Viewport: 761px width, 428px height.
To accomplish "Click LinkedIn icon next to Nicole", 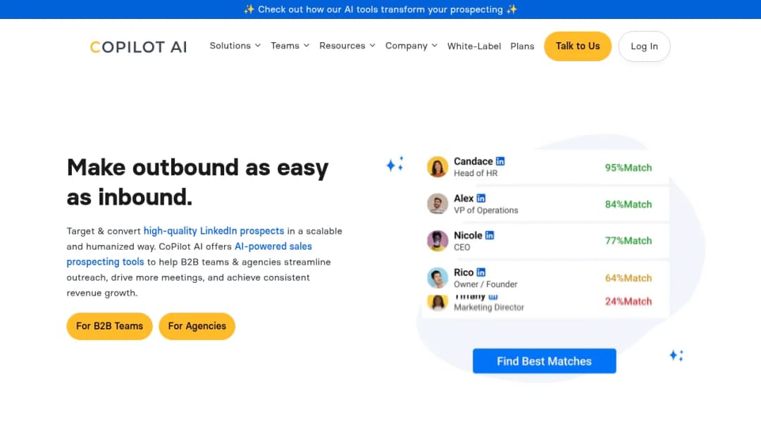I will click(490, 235).
